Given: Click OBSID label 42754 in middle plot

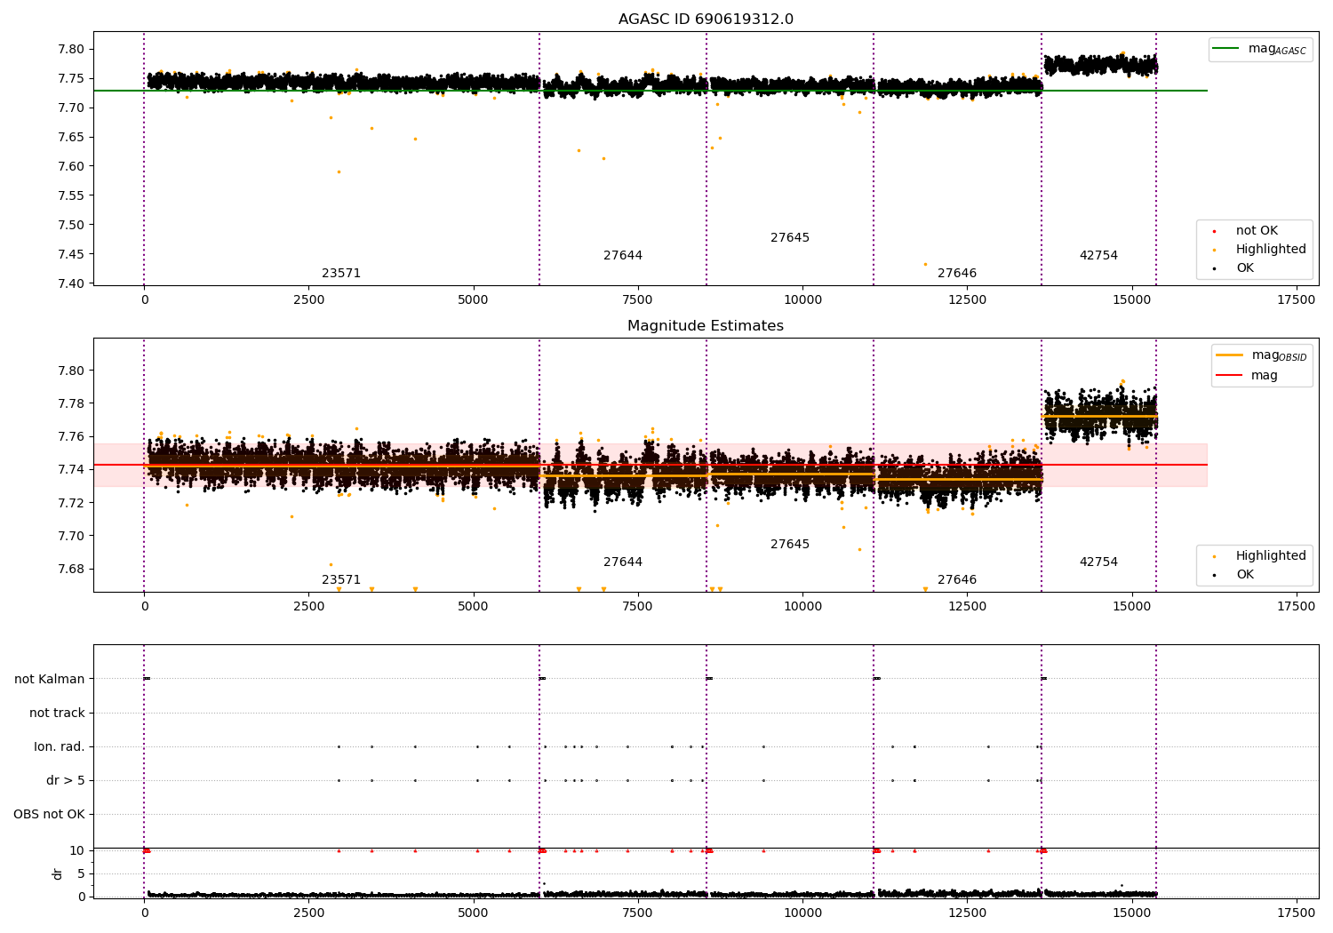Looking at the screenshot, I should point(1098,562).
